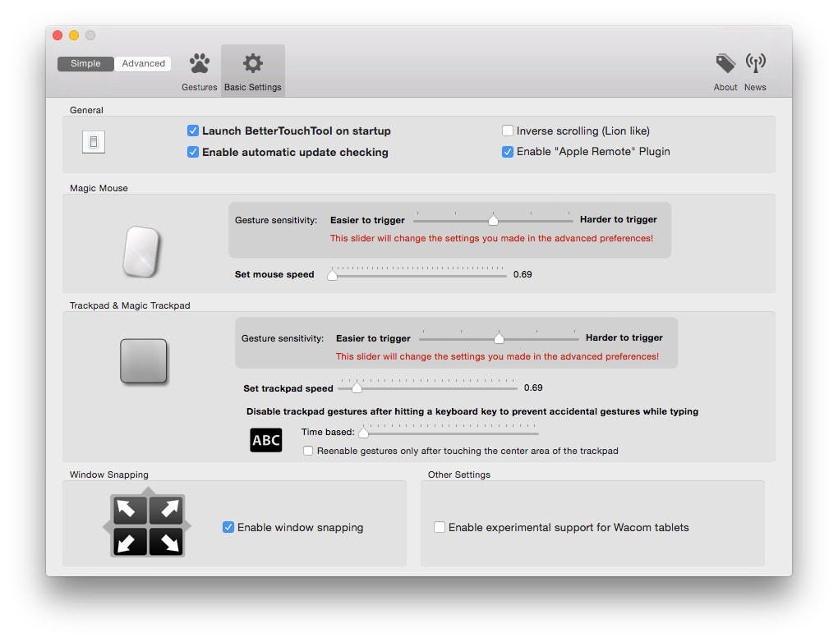Click the red close window button
The width and height of the screenshot is (838, 642).
[58, 35]
